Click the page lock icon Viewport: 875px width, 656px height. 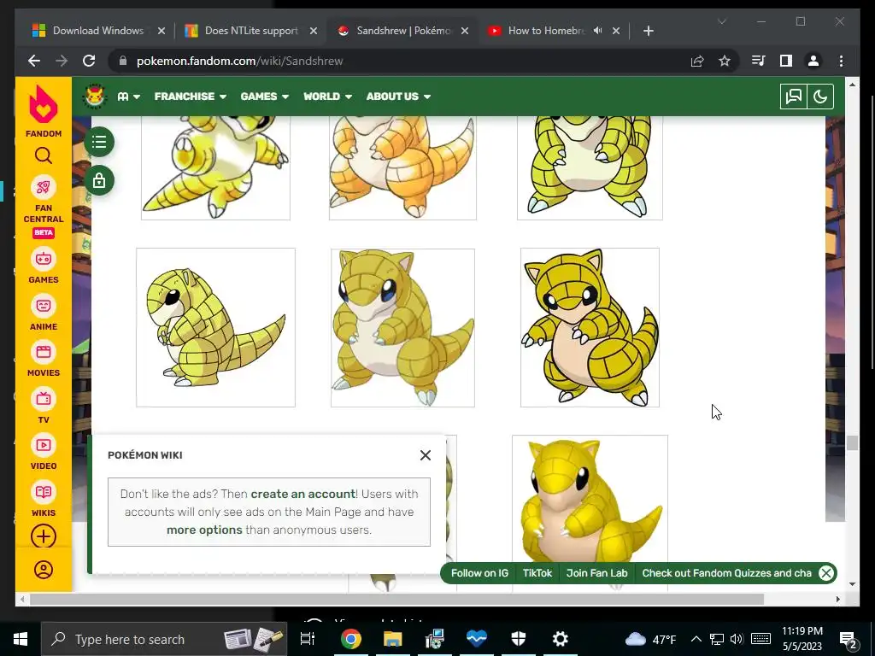99,180
